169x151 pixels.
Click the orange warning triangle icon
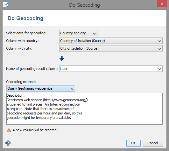click(9, 130)
